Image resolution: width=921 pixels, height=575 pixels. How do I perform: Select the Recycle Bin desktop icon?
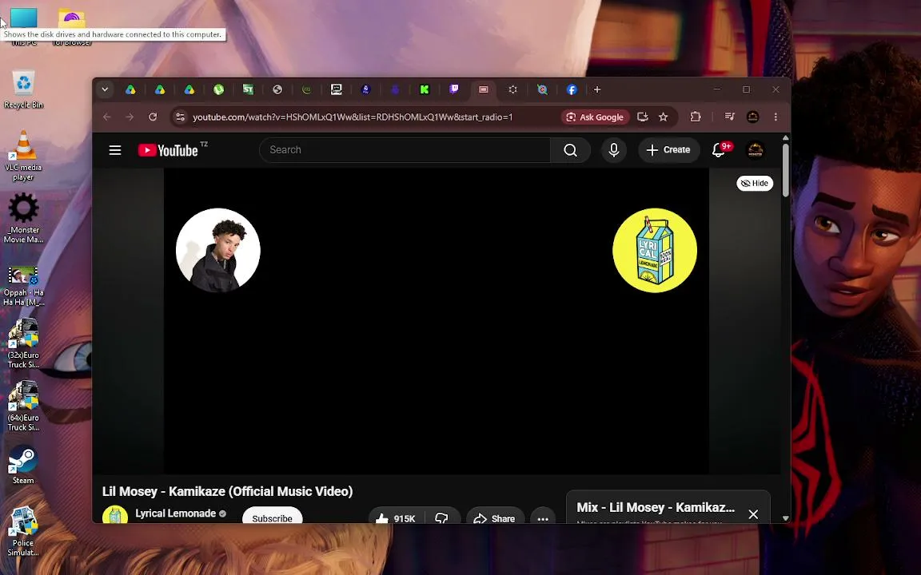tap(23, 89)
